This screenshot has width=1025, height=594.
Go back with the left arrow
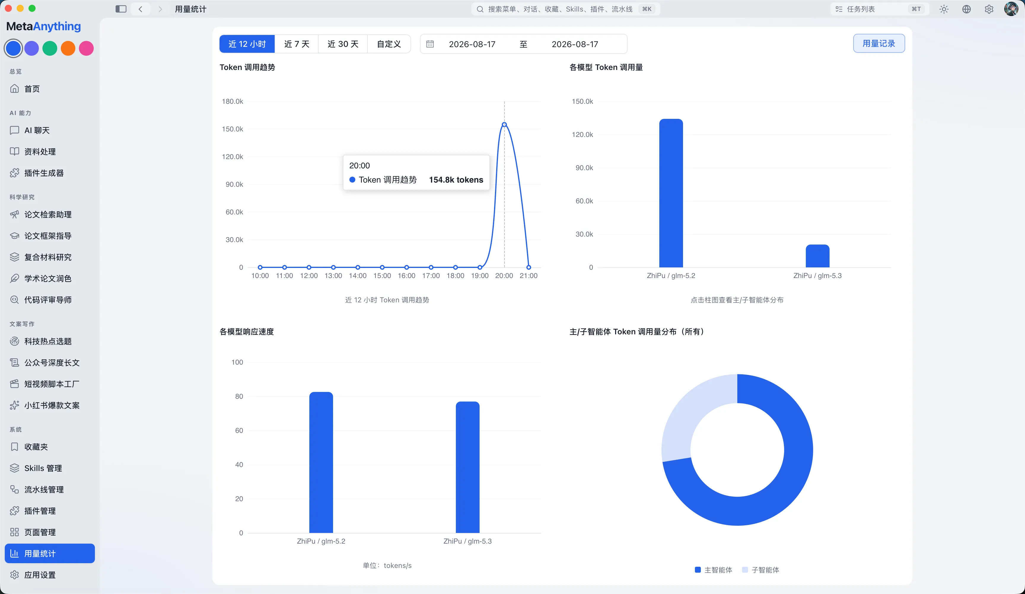coord(140,9)
